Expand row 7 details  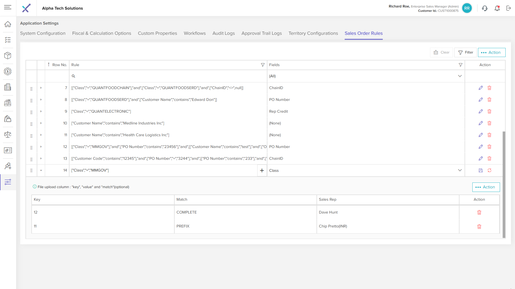(41, 88)
